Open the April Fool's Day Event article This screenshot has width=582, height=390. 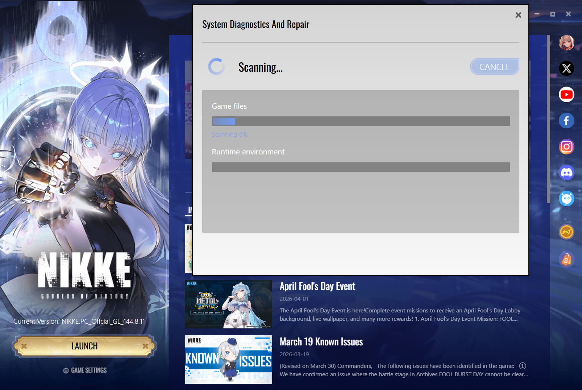click(x=317, y=286)
